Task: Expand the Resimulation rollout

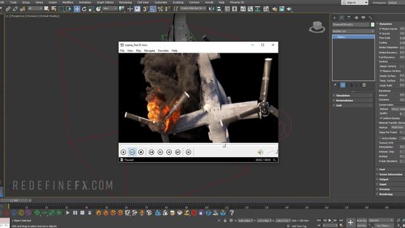Action: point(352,100)
